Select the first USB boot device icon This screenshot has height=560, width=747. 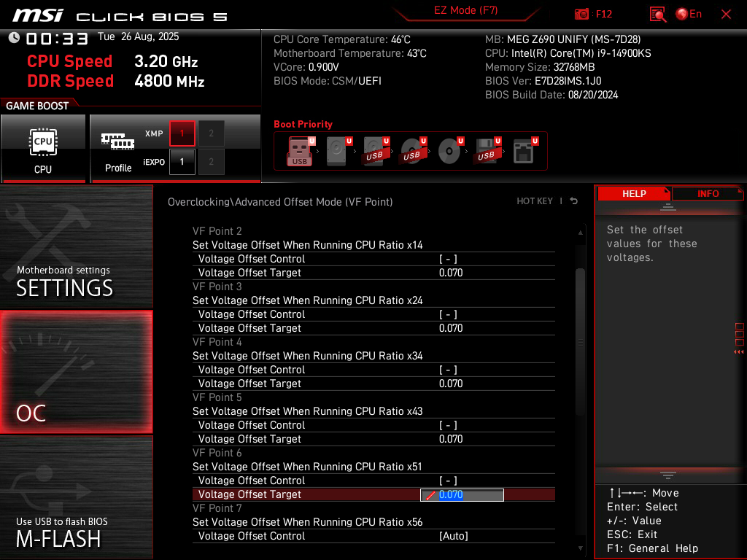point(300,151)
